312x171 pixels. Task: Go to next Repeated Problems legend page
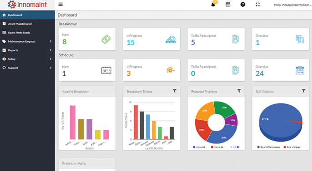click(x=238, y=147)
